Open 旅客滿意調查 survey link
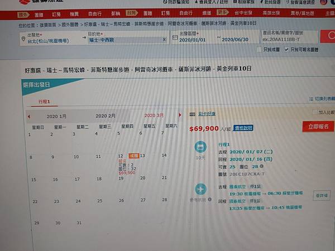Image resolution: width=335 pixels, height=251 pixels. (x=300, y=2)
